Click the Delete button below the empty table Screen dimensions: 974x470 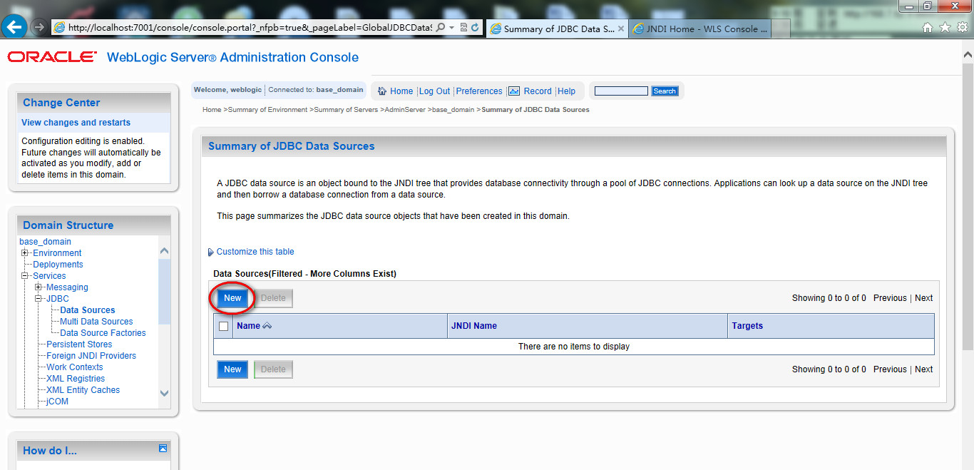click(273, 369)
